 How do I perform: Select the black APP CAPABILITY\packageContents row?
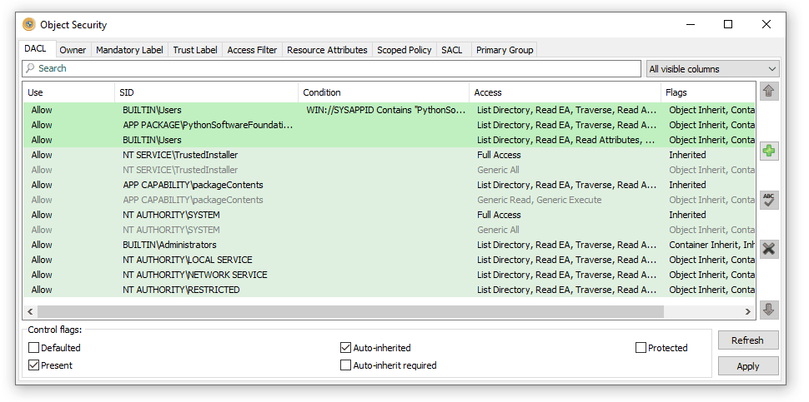tap(389, 184)
